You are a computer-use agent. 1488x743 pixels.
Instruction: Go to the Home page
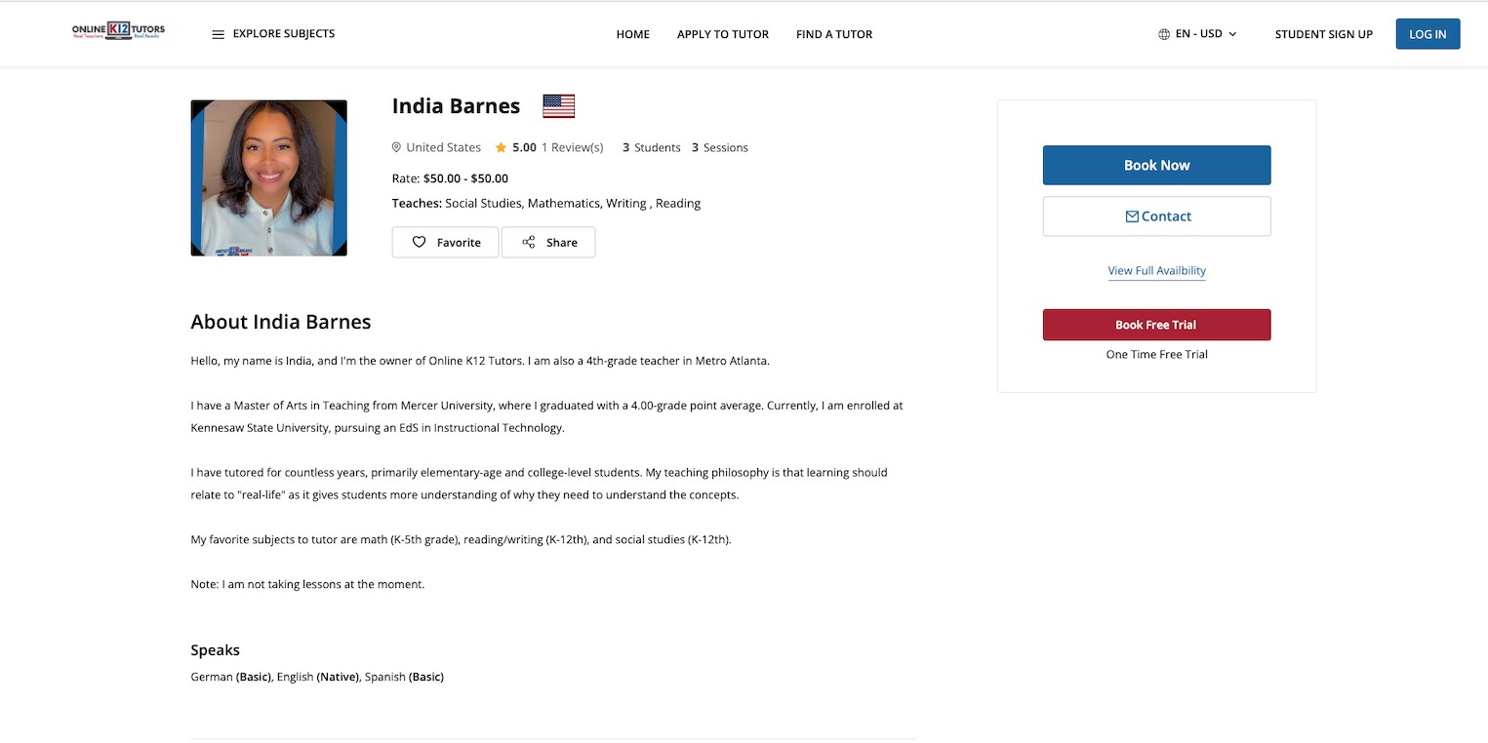[632, 34]
